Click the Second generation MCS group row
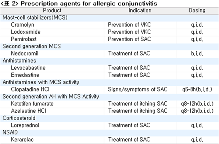This screenshot has height=144, width=219. pos(109,46)
